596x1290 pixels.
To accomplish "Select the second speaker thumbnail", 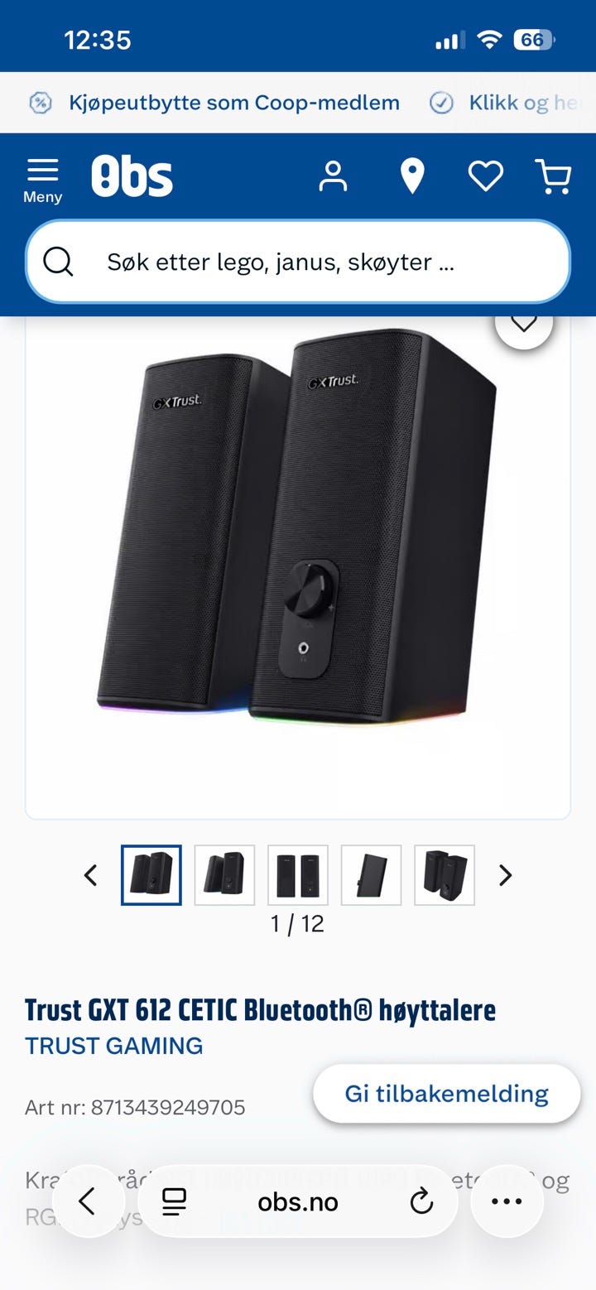I will pos(224,875).
